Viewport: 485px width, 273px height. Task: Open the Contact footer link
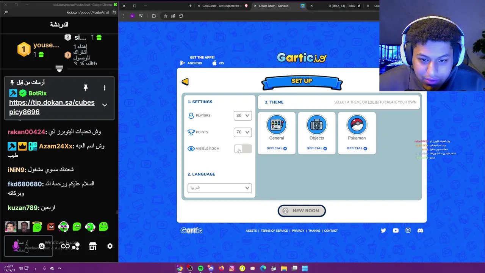pos(331,231)
